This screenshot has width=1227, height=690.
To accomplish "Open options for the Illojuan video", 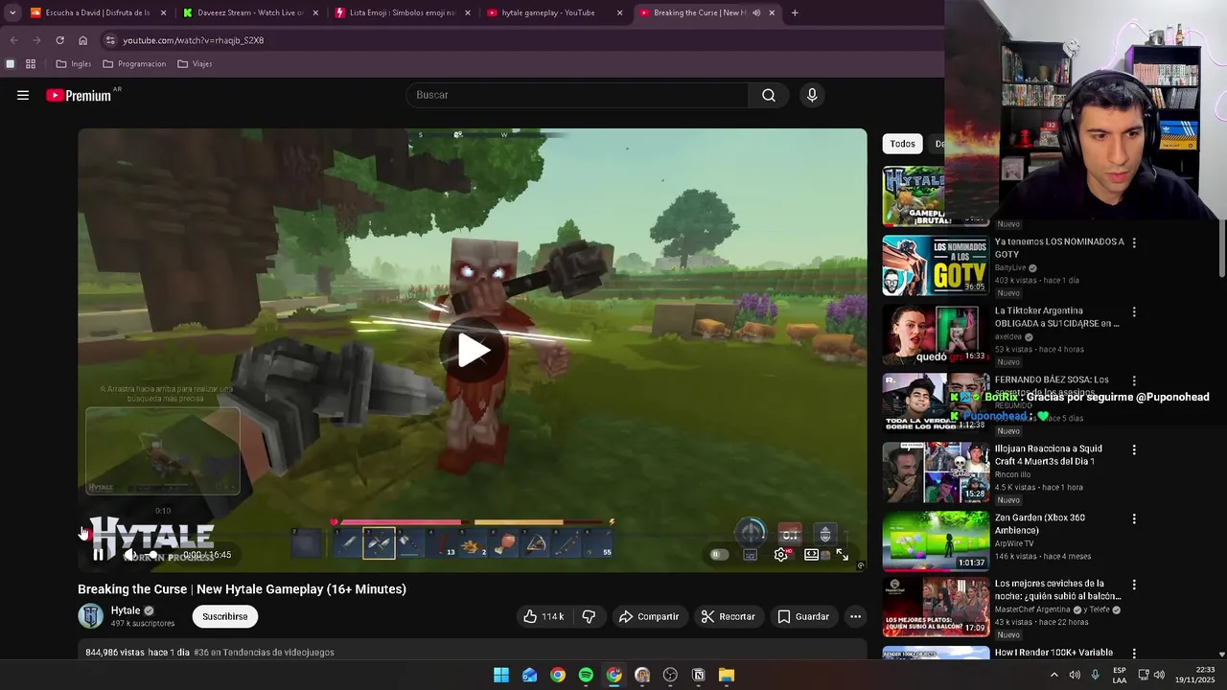I will [1134, 450].
